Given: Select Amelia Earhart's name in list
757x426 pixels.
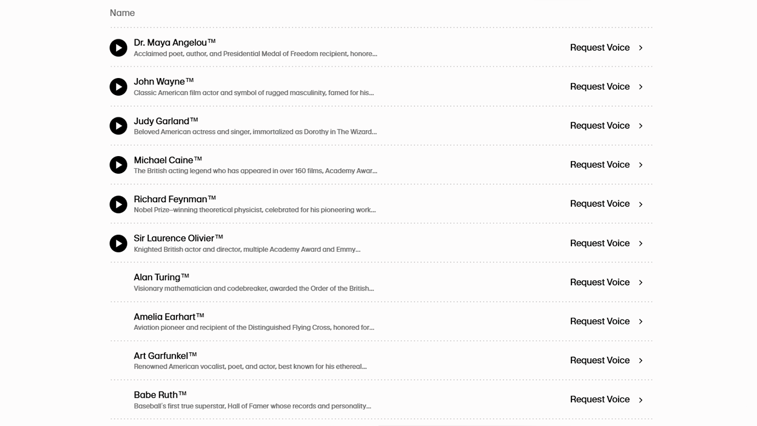Looking at the screenshot, I should click(x=169, y=317).
